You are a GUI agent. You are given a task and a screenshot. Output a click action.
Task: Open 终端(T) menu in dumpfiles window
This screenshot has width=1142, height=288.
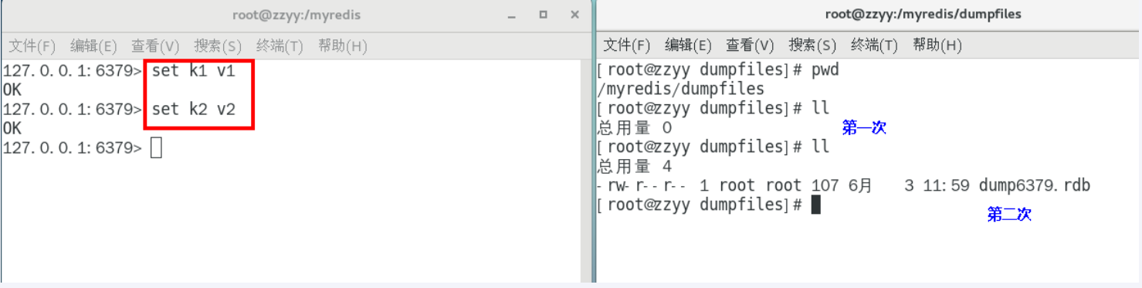(874, 45)
